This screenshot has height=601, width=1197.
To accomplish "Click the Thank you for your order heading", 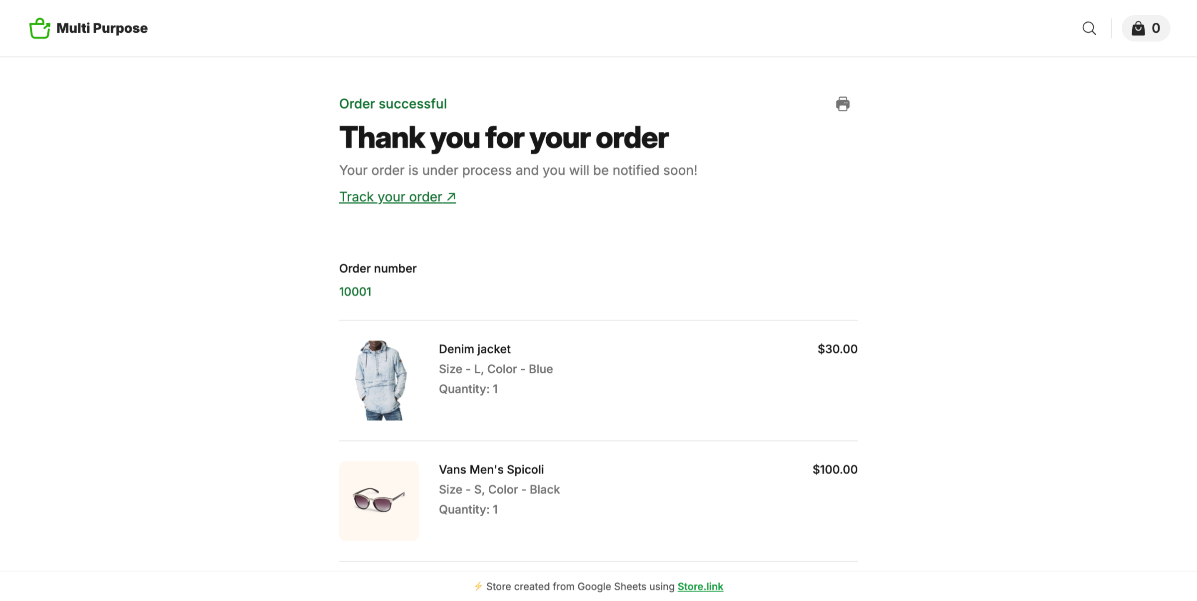I will coord(503,138).
